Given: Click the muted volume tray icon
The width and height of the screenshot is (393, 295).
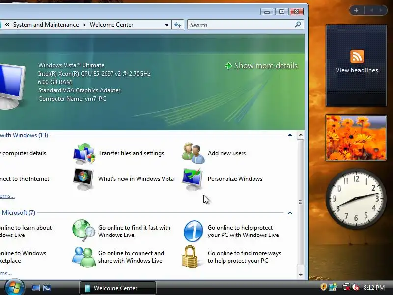Looking at the screenshot, I should [355, 287].
